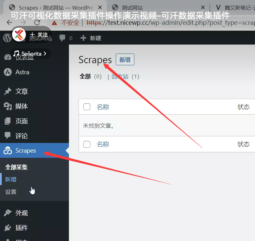Image resolution: width=255 pixels, height=241 pixels.
Task: Click the Scrapes cloud icon in sidebar
Action: [x=8, y=151]
